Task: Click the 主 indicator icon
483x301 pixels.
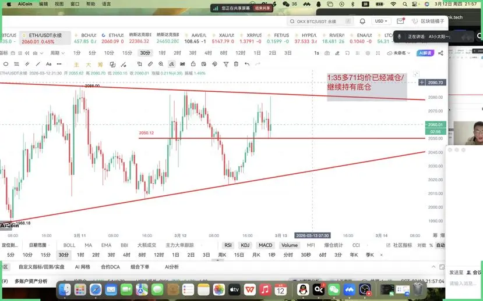Action: coord(76,64)
